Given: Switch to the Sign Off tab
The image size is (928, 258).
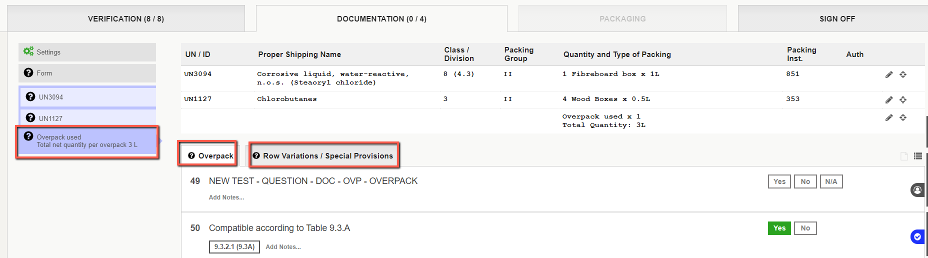Looking at the screenshot, I should [x=837, y=18].
